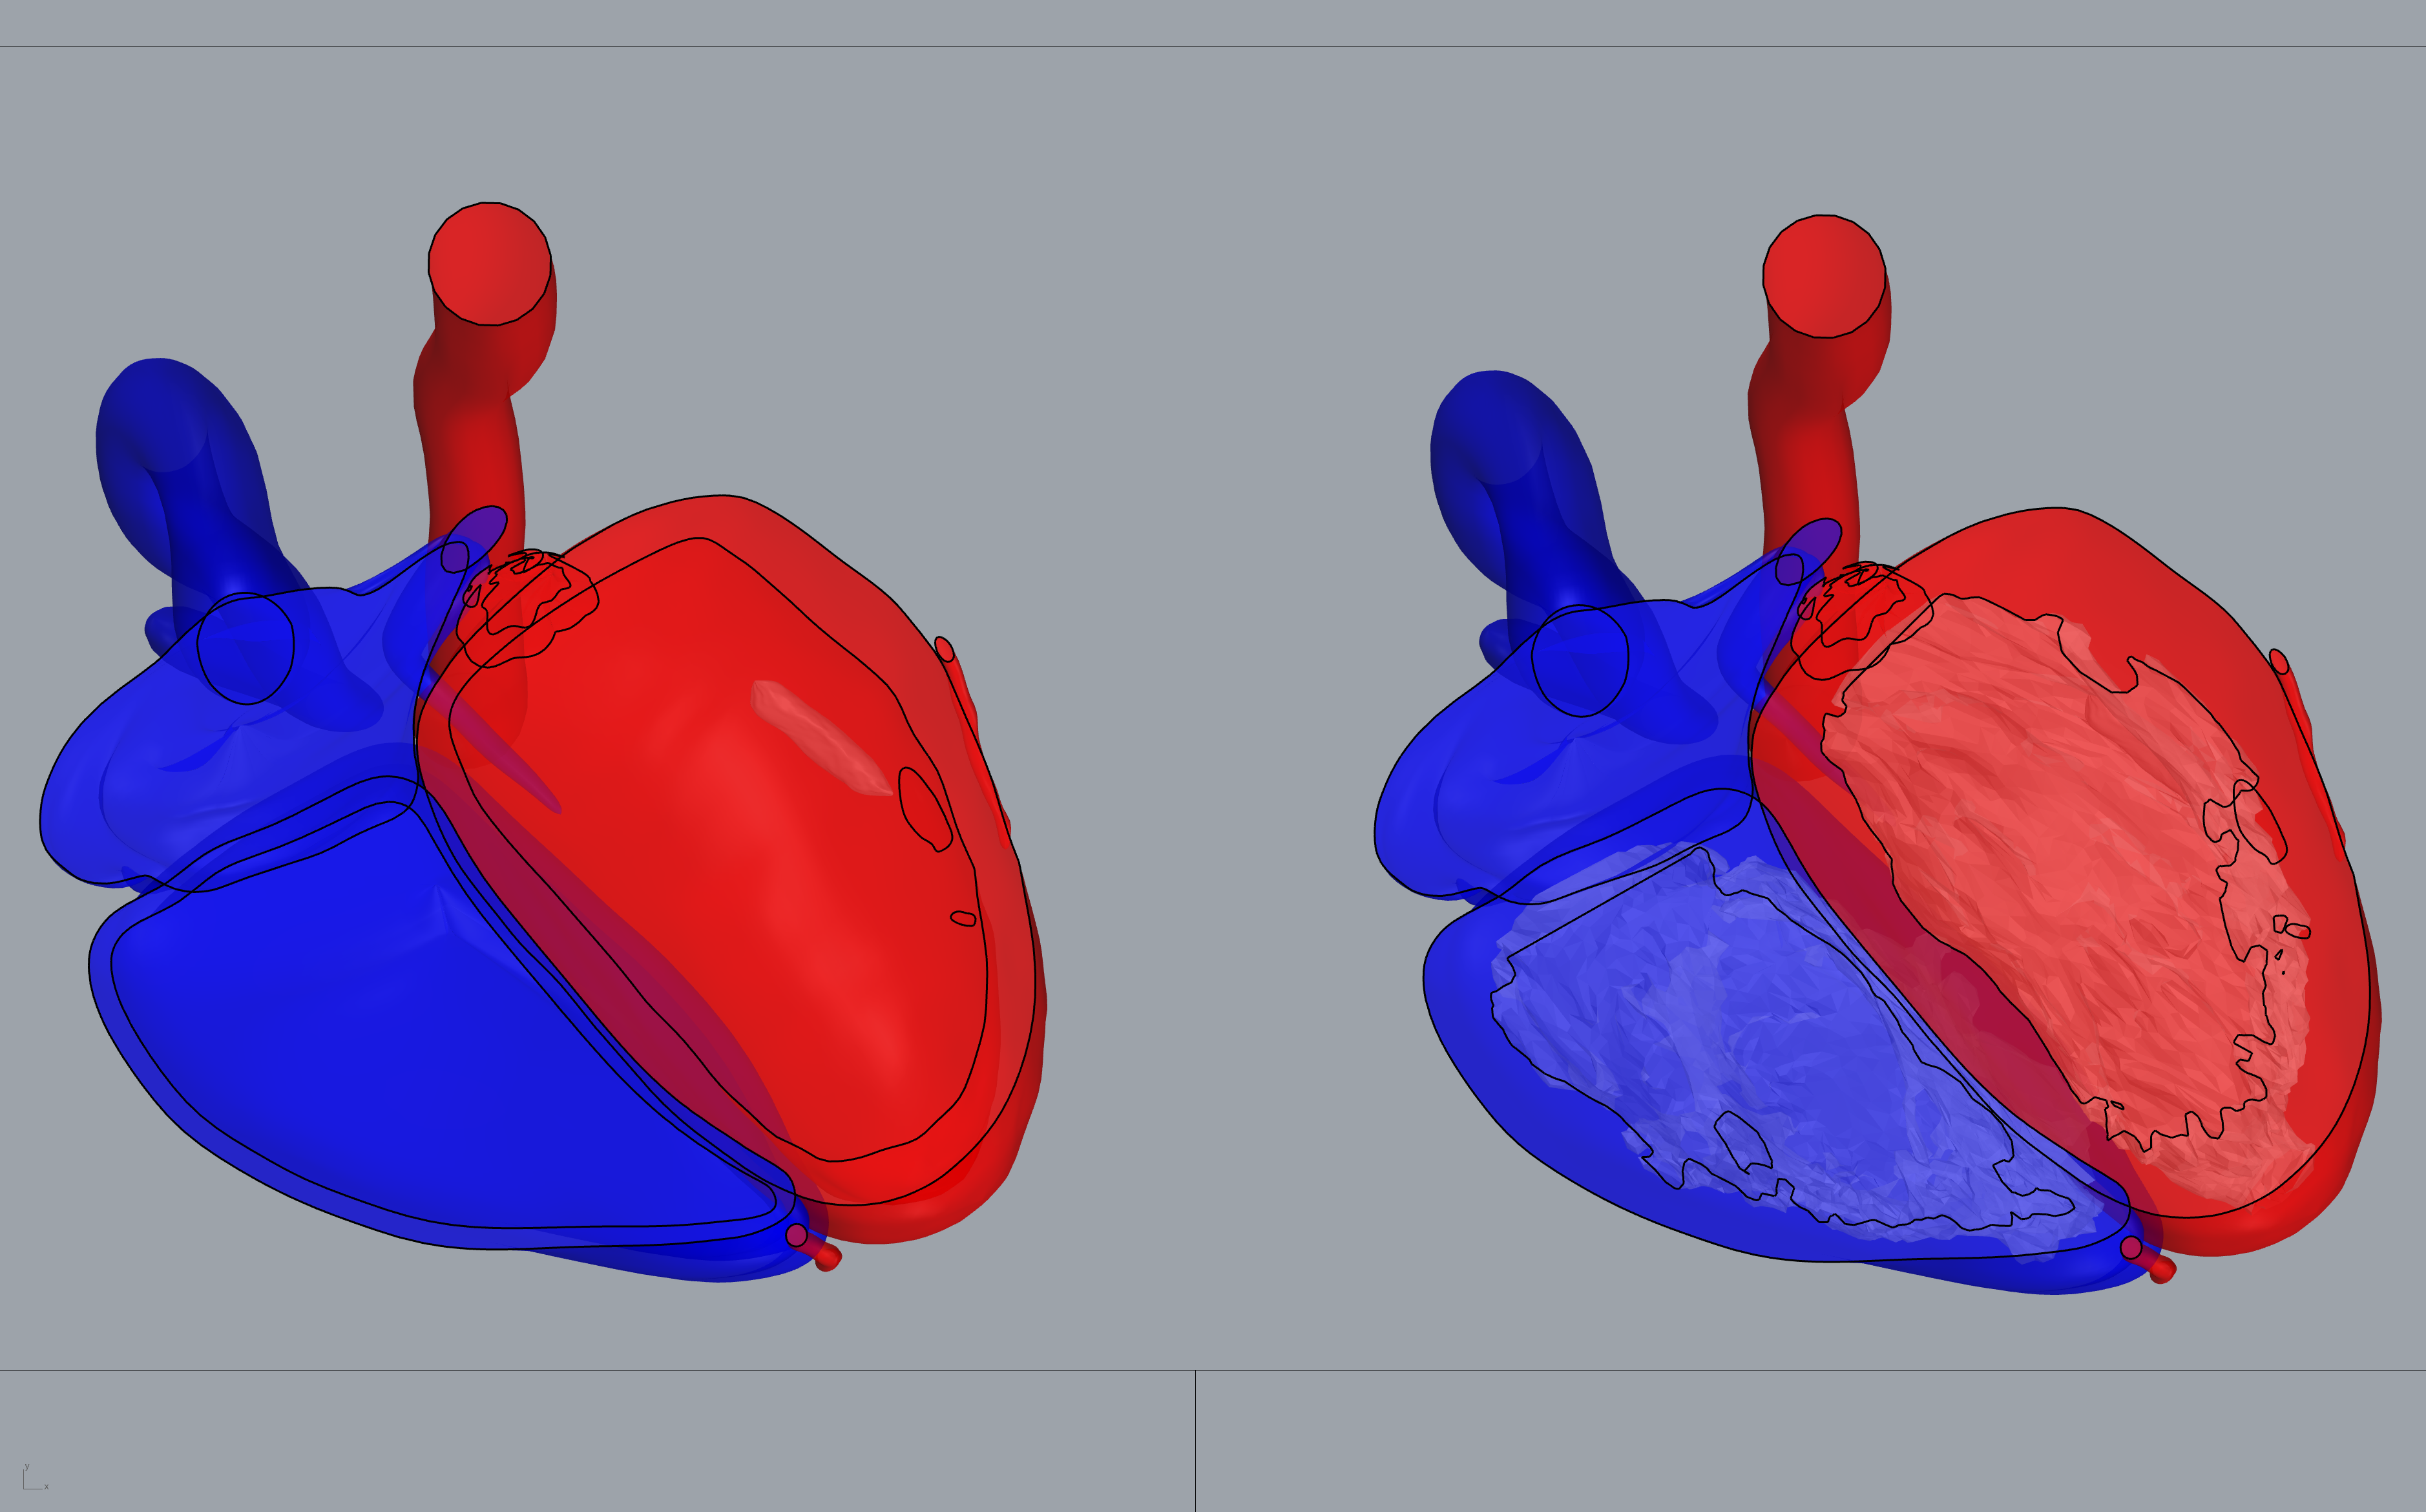Click the small red tip at right model apex
2426x1512 pixels.
[2163, 1271]
